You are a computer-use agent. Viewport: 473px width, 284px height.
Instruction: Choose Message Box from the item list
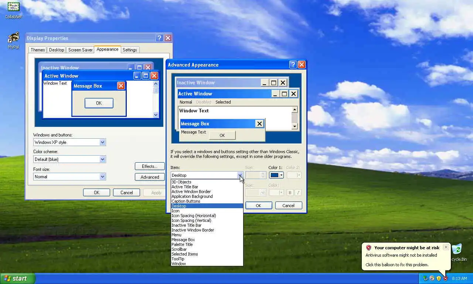point(207,240)
